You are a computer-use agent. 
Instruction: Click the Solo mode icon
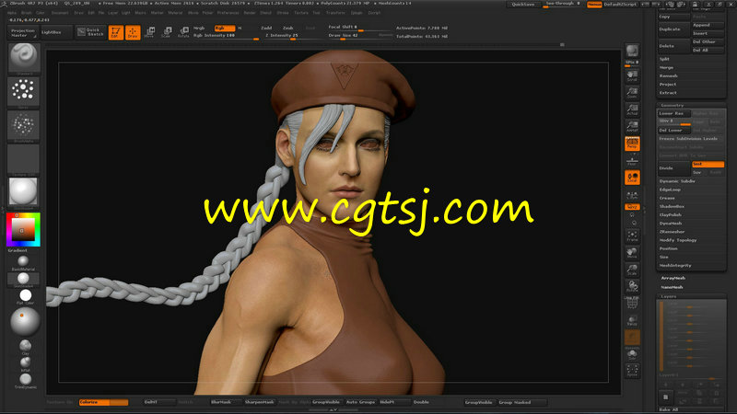point(632,355)
